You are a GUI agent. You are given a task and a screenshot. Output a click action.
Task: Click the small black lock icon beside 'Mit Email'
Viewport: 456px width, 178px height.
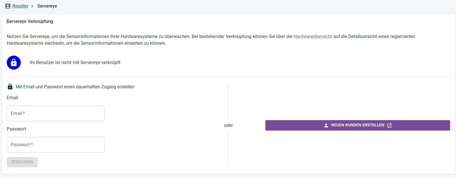10,87
